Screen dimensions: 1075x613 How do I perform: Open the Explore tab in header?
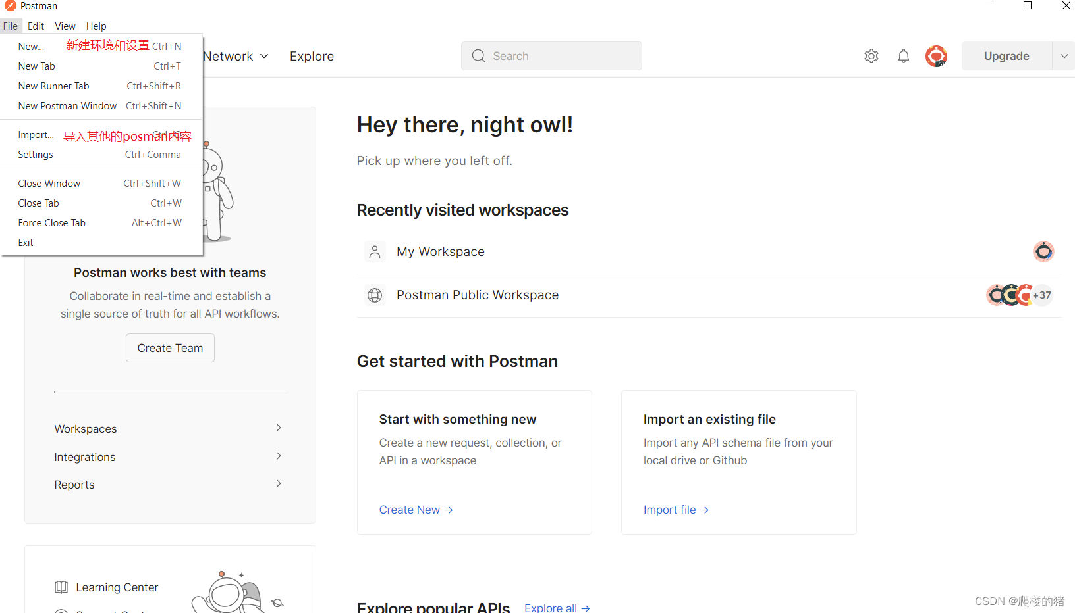(x=312, y=57)
